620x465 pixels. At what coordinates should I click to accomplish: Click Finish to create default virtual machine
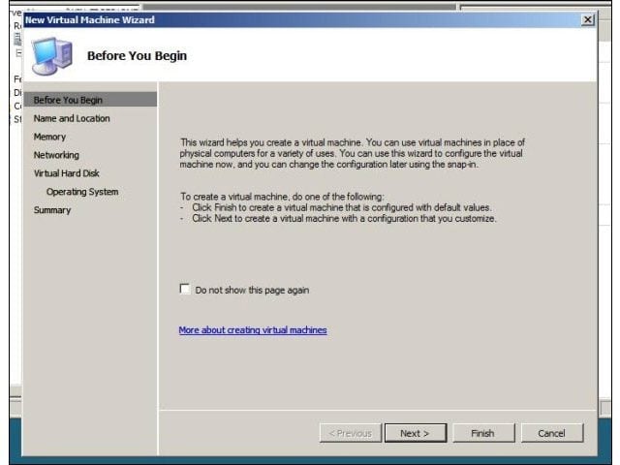click(x=483, y=433)
